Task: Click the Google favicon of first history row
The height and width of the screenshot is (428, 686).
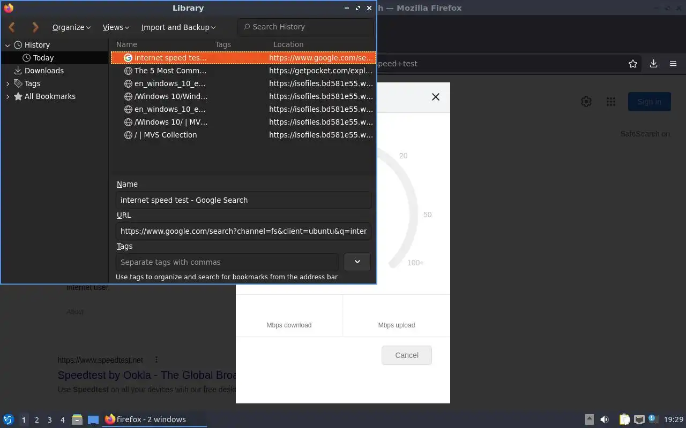Action: tap(128, 58)
